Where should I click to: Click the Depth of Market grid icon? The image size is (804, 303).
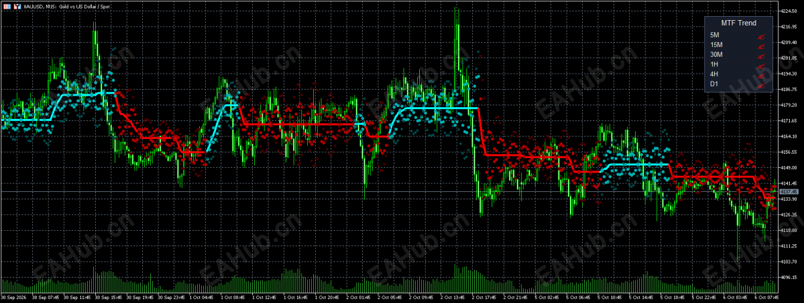(x=7, y=7)
